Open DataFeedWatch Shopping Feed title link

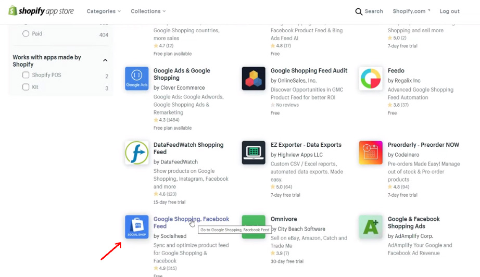pyautogui.click(x=188, y=148)
